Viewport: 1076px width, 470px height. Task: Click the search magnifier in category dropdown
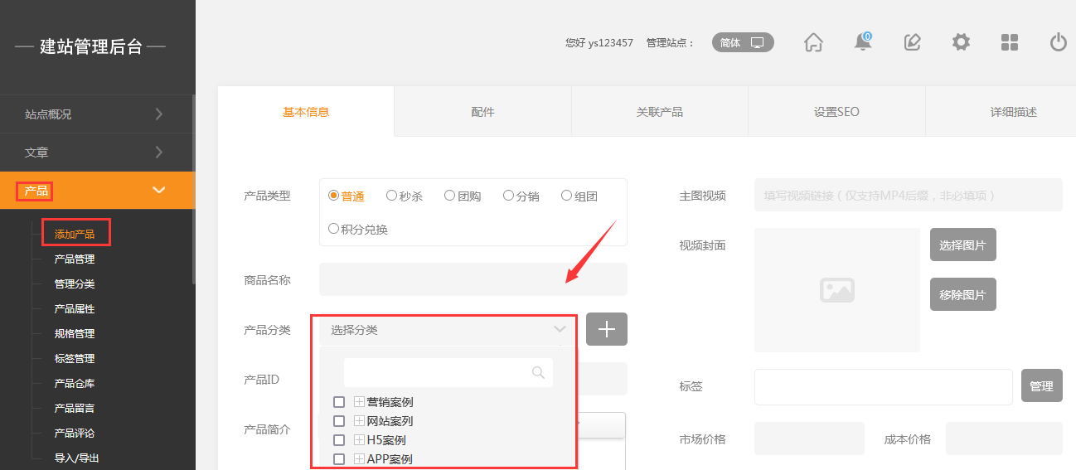pyautogui.click(x=538, y=373)
